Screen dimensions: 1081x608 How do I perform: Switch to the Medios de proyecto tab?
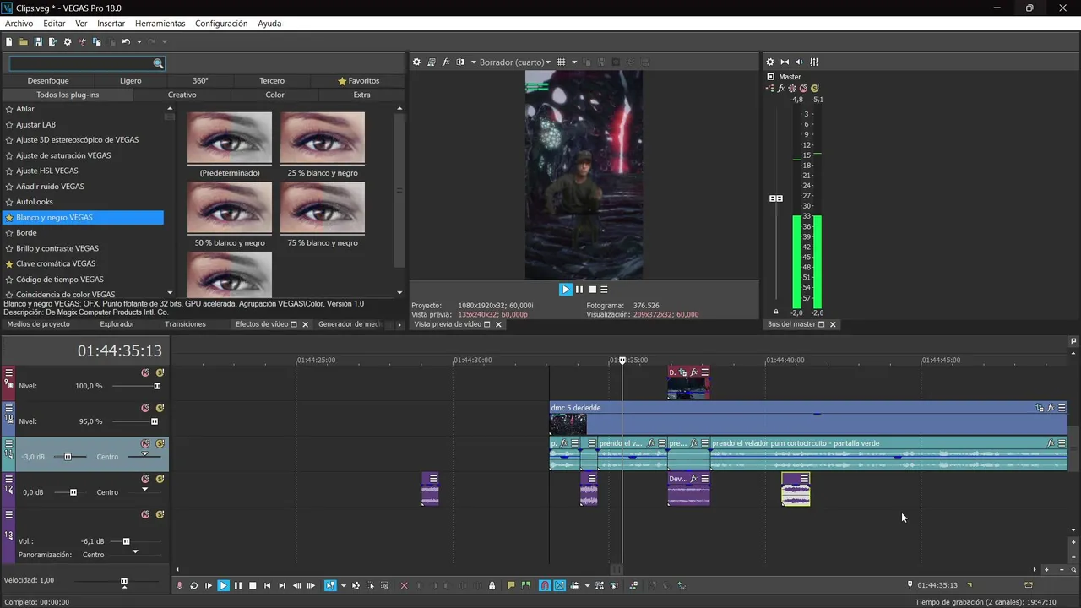pos(38,324)
